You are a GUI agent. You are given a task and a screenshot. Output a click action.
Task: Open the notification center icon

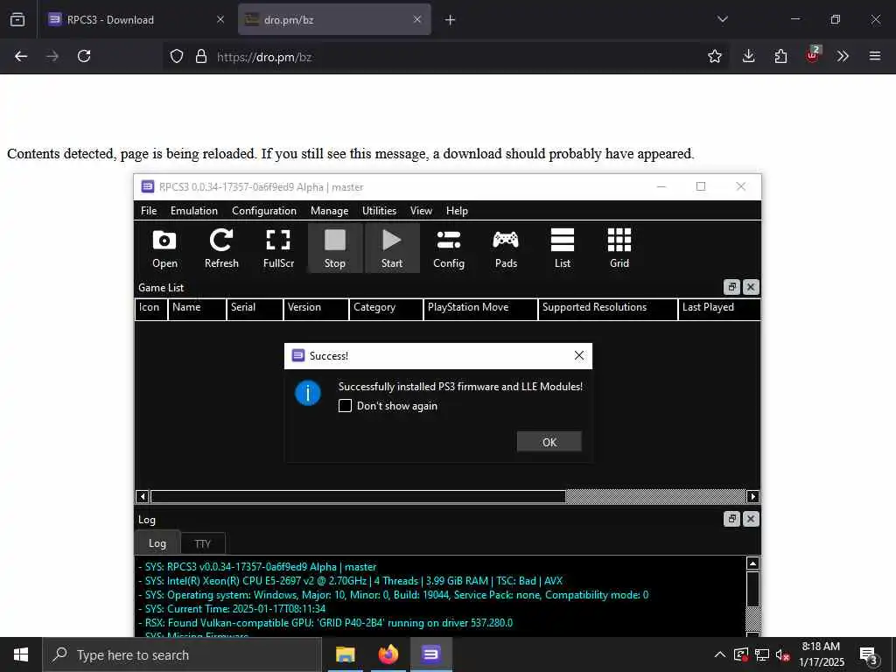[x=869, y=656]
